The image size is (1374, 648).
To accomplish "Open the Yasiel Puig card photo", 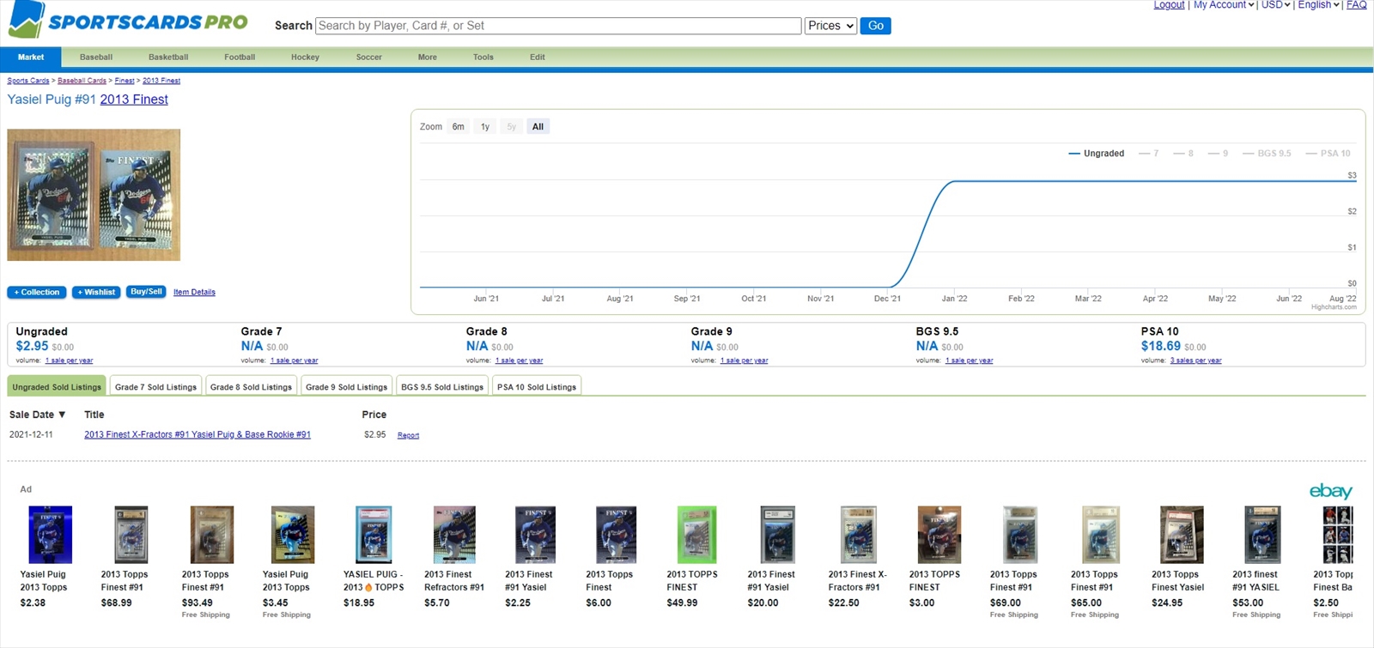I will (94, 195).
